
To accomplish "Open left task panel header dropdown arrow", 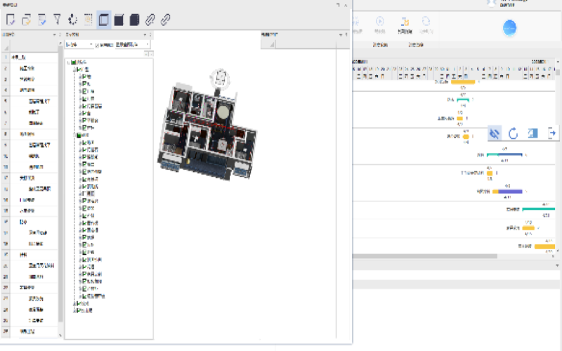I will [55, 34].
